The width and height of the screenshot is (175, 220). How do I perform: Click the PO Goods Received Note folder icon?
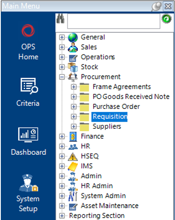[84, 97]
